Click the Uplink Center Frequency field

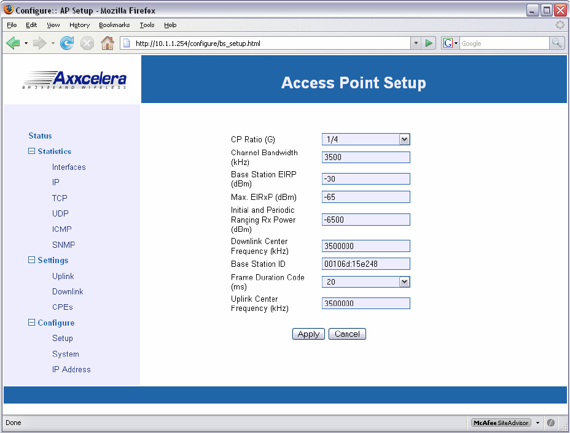(x=365, y=304)
